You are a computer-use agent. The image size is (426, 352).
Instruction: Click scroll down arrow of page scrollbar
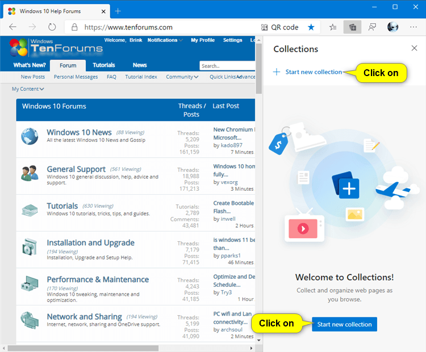[258, 340]
